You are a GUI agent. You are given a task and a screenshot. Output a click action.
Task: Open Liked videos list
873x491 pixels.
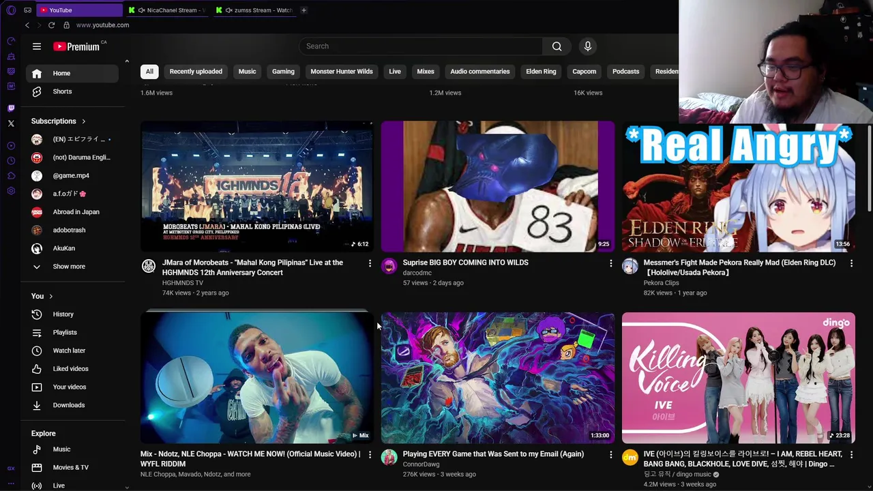coord(71,369)
